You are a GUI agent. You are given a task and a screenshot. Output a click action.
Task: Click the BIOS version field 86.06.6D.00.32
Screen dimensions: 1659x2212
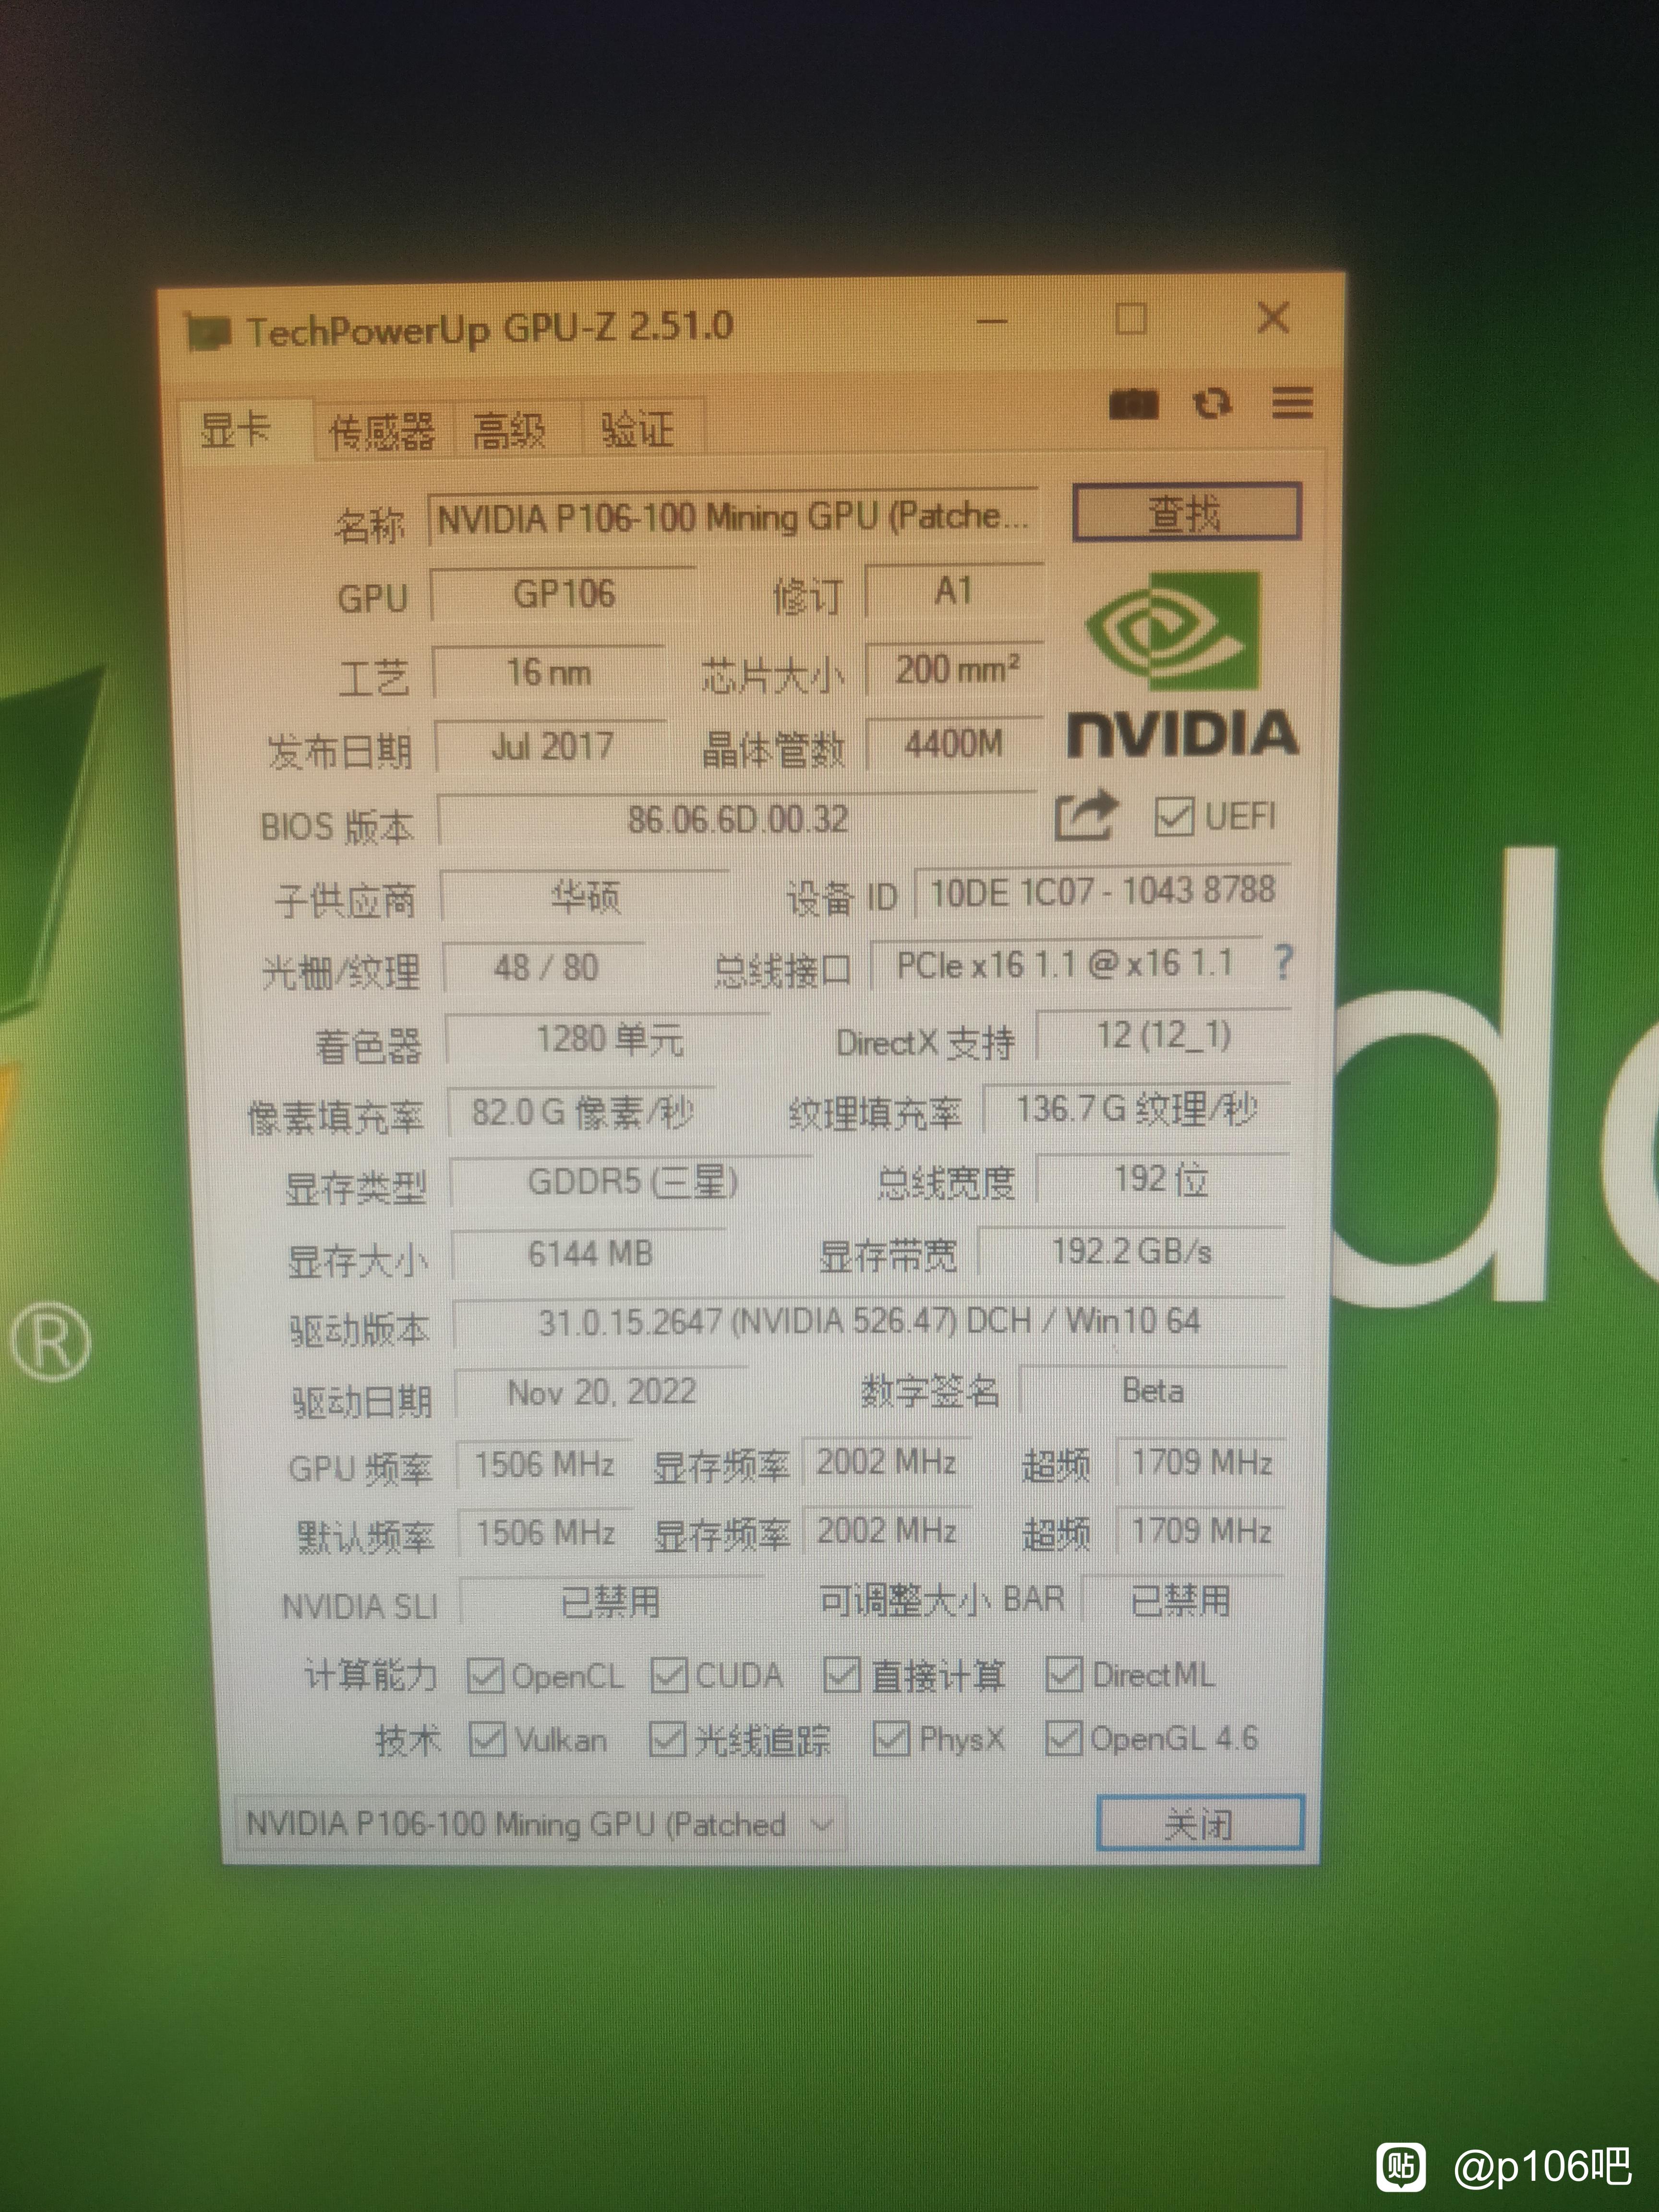738,820
